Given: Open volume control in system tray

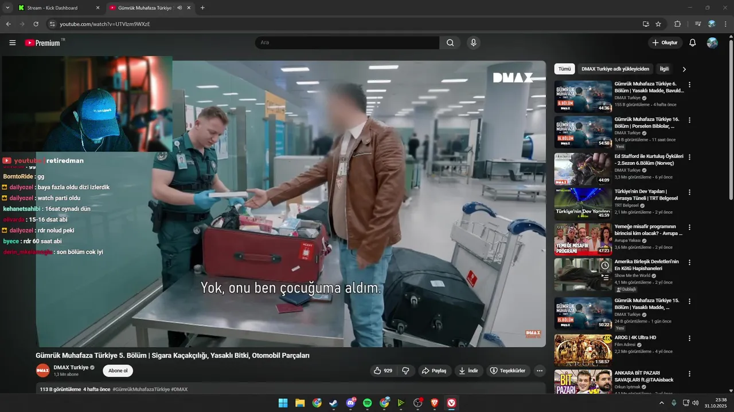Looking at the screenshot, I should pos(696,403).
